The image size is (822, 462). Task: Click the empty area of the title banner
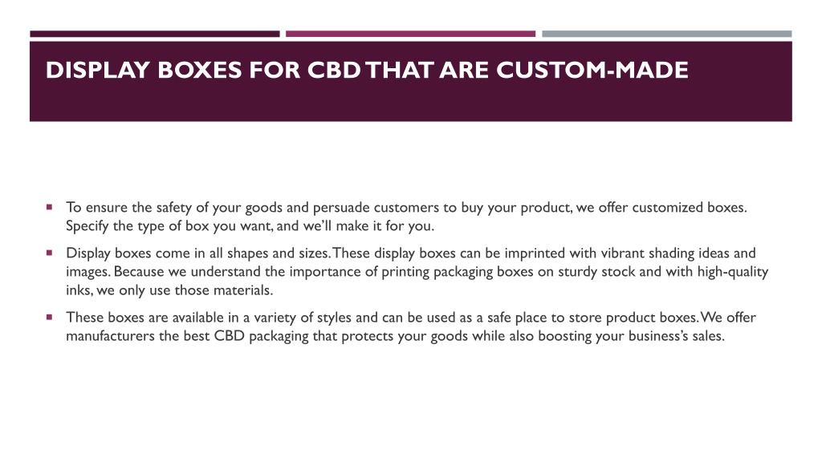click(411, 103)
